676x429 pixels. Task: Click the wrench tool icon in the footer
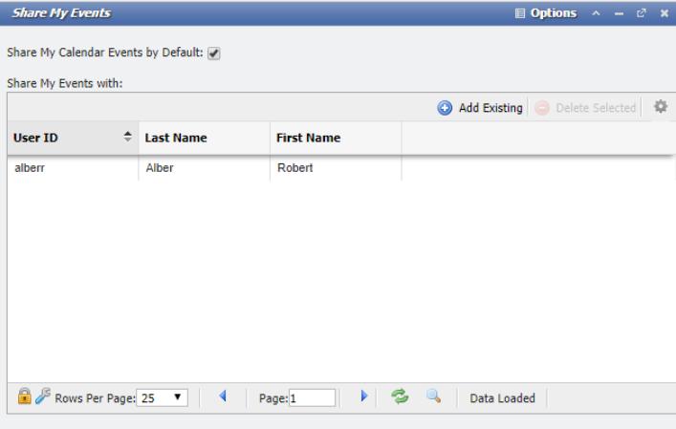coord(43,397)
